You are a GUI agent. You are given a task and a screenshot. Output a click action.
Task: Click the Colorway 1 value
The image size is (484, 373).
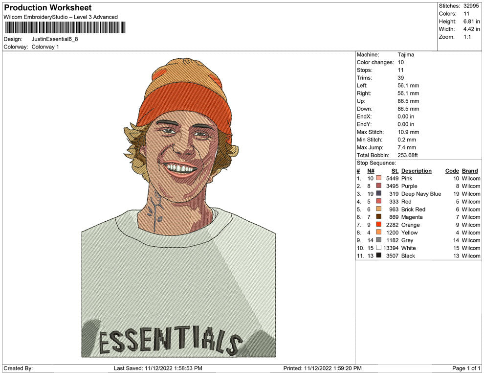click(x=45, y=47)
